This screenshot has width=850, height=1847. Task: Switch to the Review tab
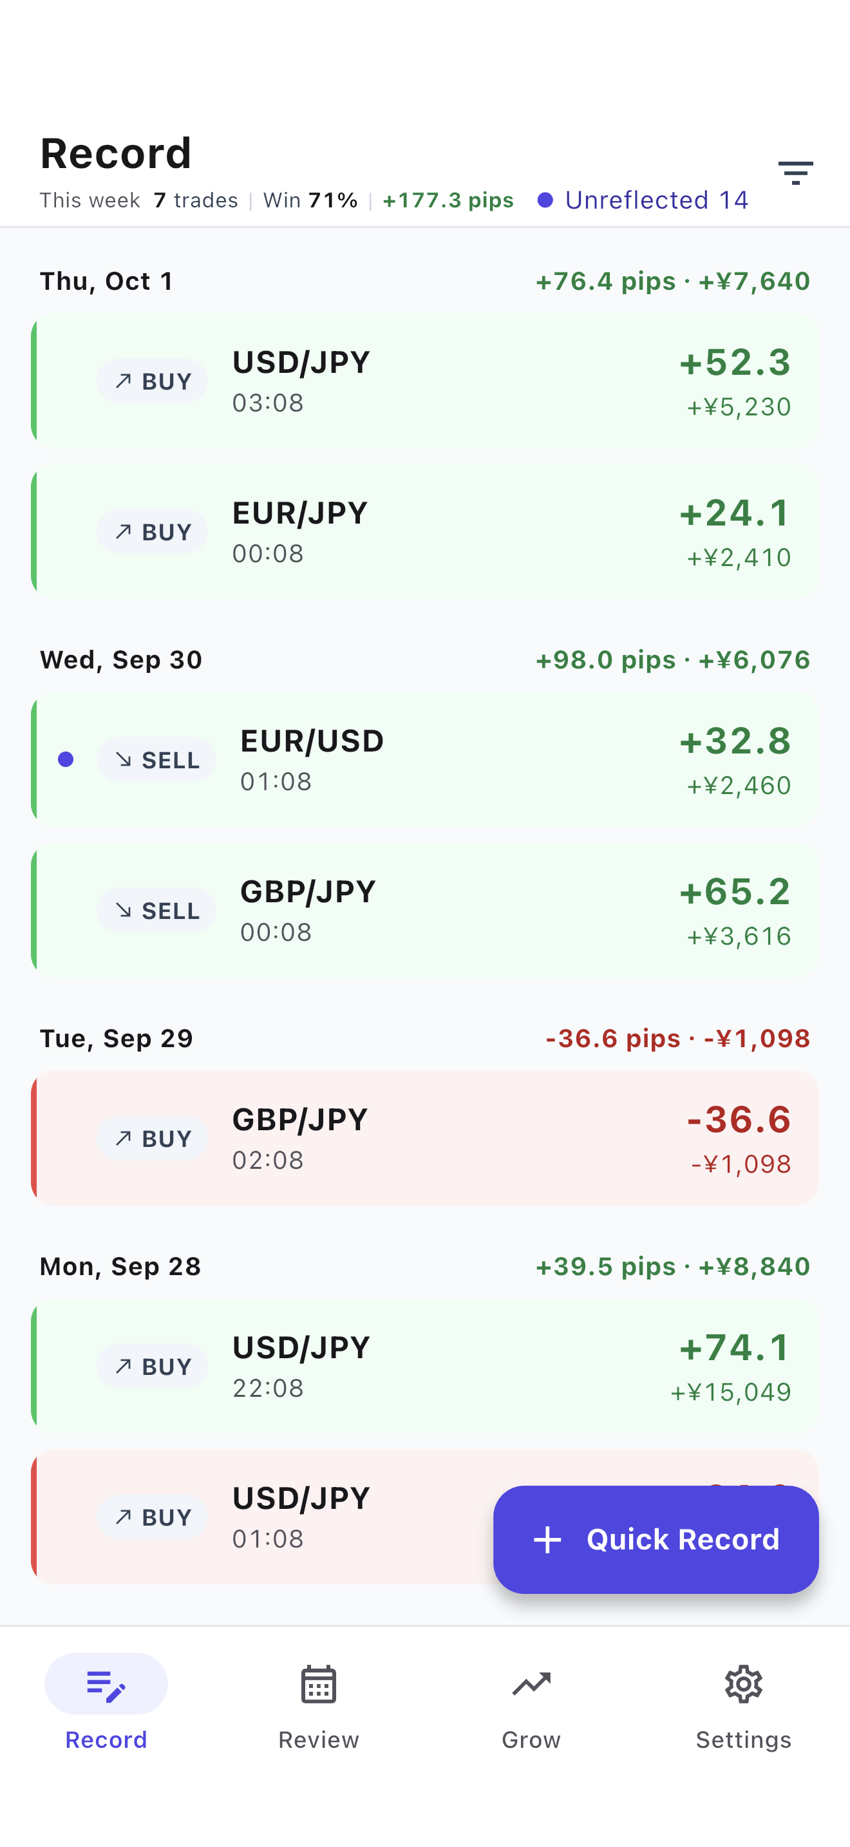(x=318, y=1707)
